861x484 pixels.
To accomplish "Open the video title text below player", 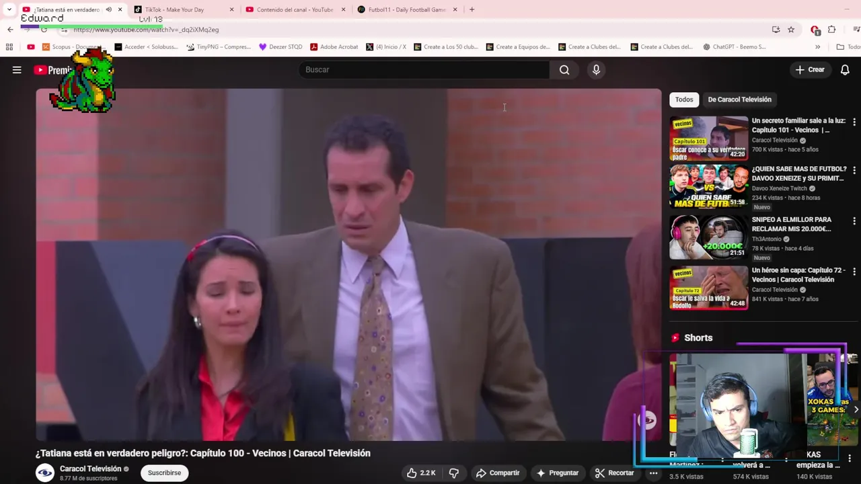I will (x=203, y=453).
